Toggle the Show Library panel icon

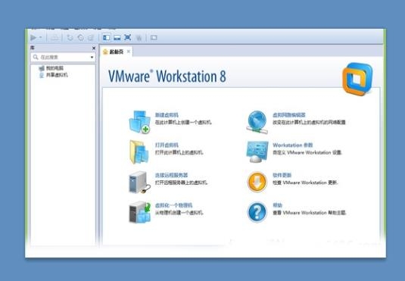[106, 38]
